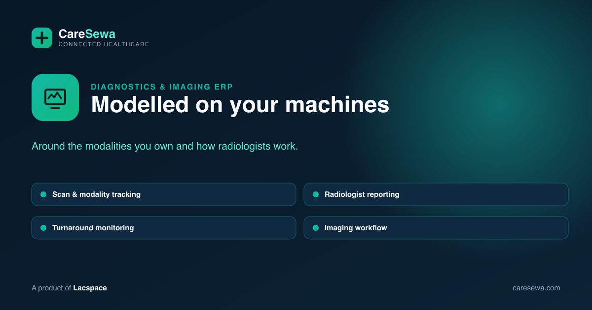Click the 'Diagnostics & Imaging ERP' label

[x=162, y=87]
